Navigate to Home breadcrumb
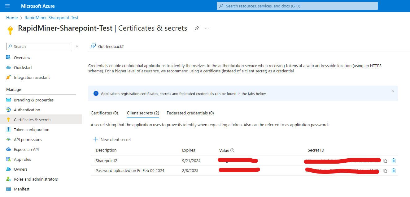The width and height of the screenshot is (410, 197). [12, 18]
